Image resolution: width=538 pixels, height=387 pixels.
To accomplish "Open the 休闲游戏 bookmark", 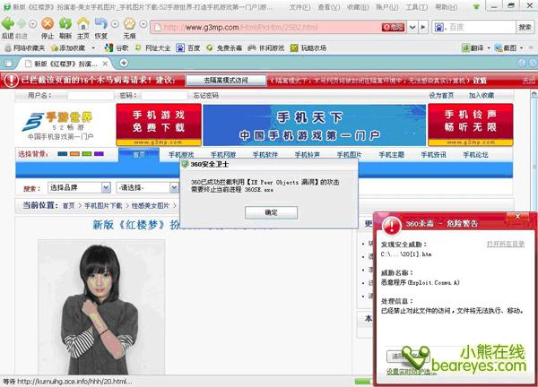I will click(x=266, y=48).
